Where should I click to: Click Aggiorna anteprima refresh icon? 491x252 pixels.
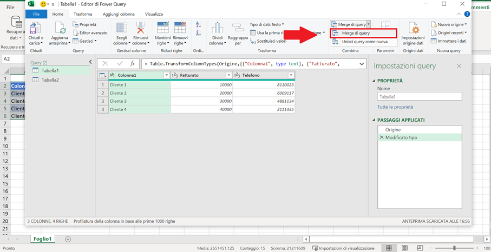coord(60,28)
